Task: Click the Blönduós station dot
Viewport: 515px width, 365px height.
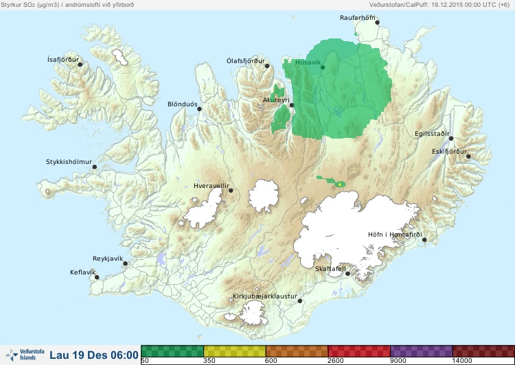Action: point(199,109)
